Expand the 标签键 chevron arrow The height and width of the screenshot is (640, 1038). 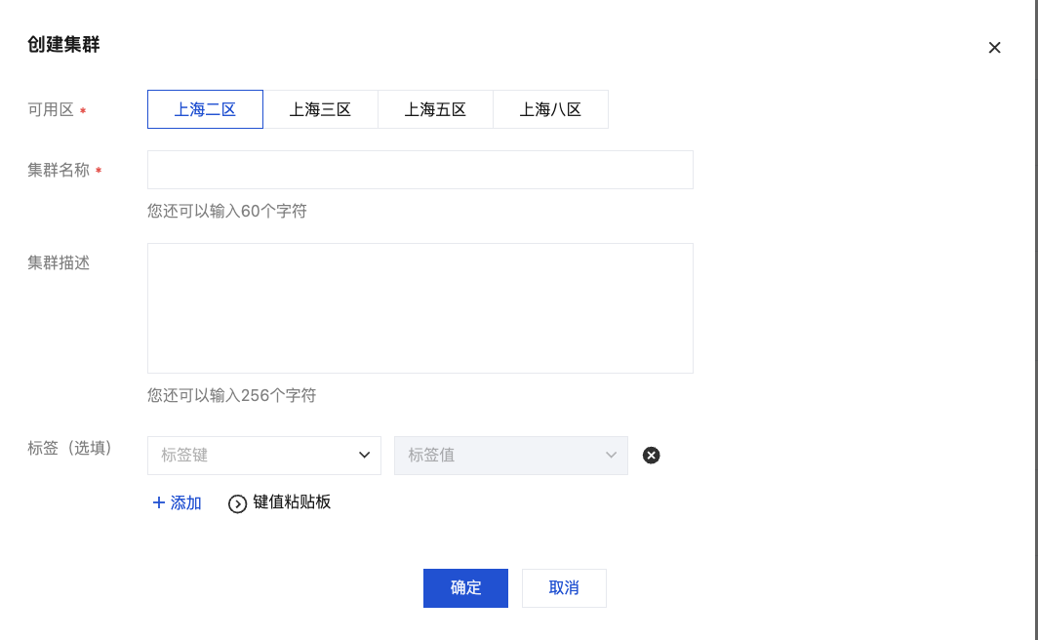(364, 456)
